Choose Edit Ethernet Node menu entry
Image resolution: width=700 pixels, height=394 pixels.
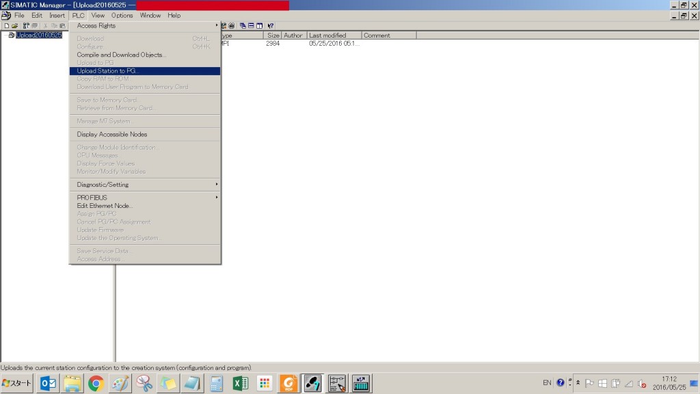coord(145,205)
